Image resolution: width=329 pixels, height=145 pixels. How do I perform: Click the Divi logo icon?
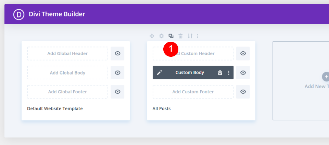coord(18,14)
